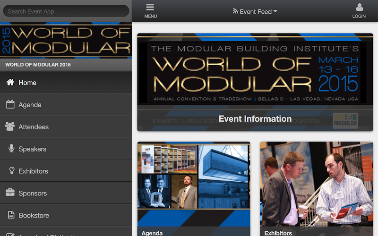Open Bookstore from the sidebar menu
The width and height of the screenshot is (378, 236).
[x=66, y=216]
